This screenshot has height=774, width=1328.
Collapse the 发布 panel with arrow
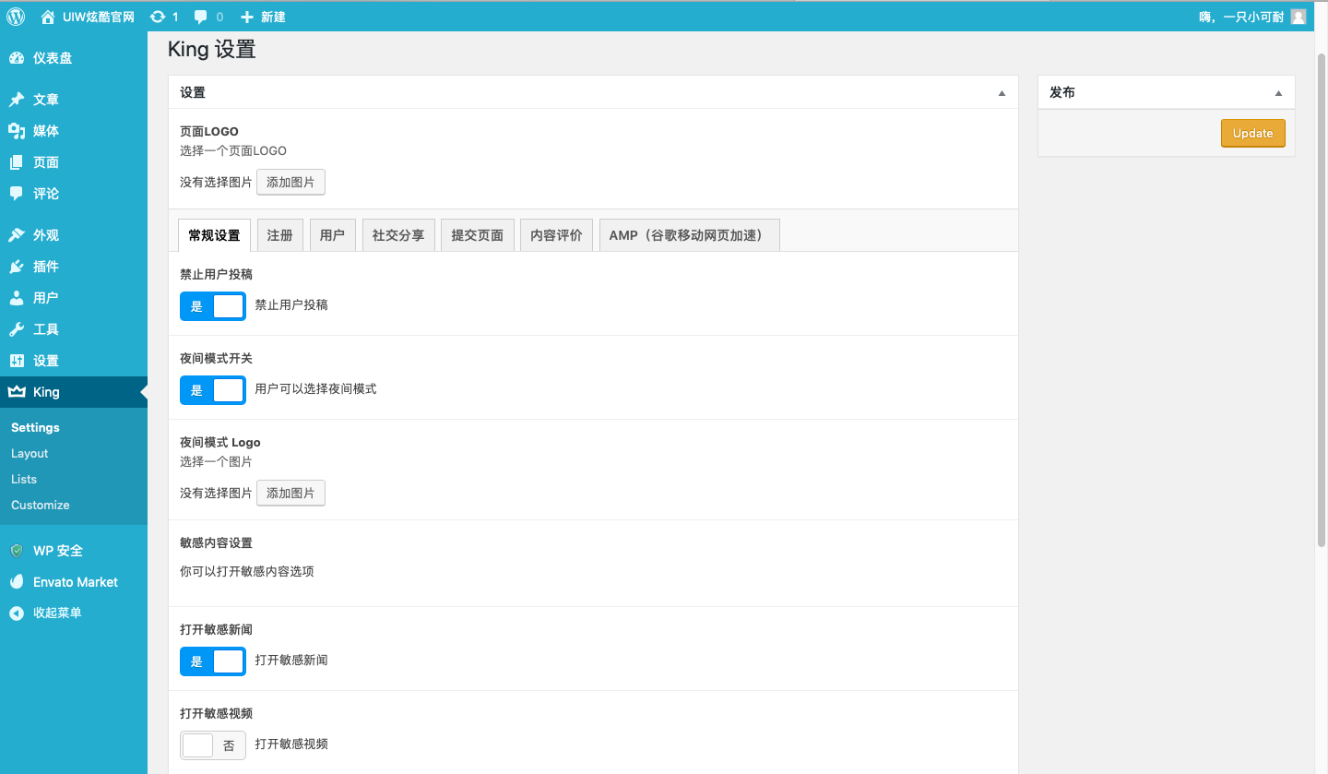(1278, 93)
